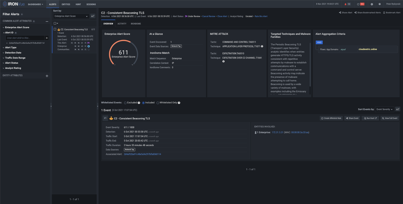Image resolution: width=403 pixels, height=204 pixels.
Task: Collapse Alert ID filter
Action: point(8,33)
